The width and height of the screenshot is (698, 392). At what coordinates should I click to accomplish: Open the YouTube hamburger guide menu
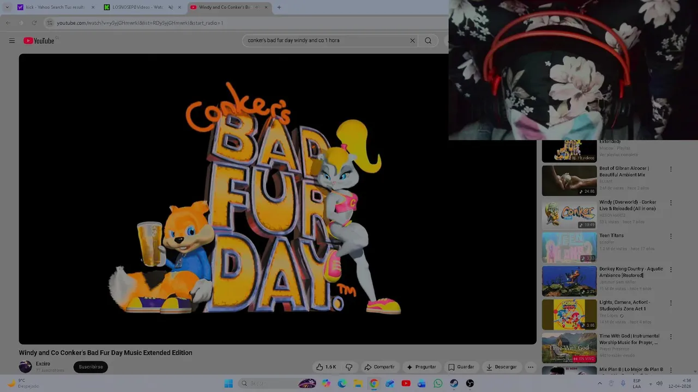pos(12,40)
